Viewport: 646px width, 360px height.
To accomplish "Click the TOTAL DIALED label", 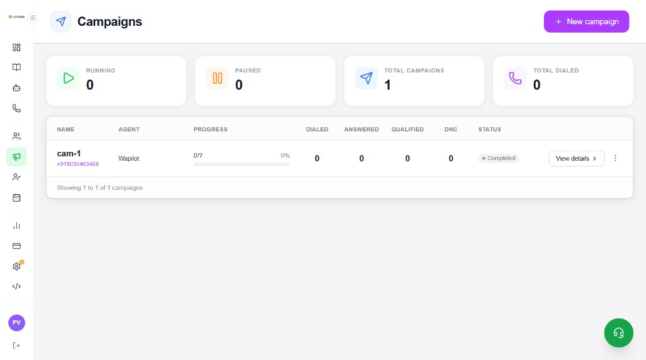I will [x=556, y=71].
